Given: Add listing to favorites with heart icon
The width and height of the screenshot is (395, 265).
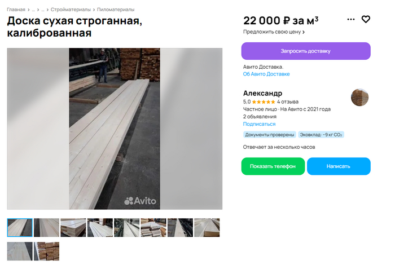Looking at the screenshot, I should click(x=366, y=19).
